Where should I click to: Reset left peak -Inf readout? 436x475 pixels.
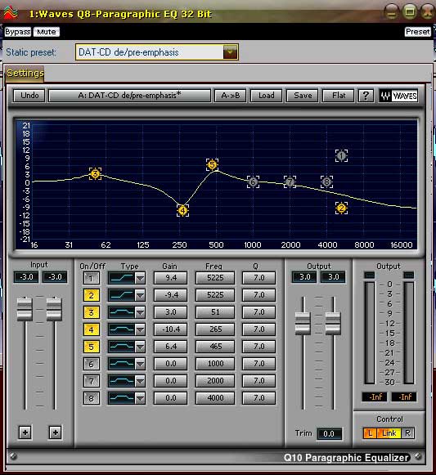point(375,397)
